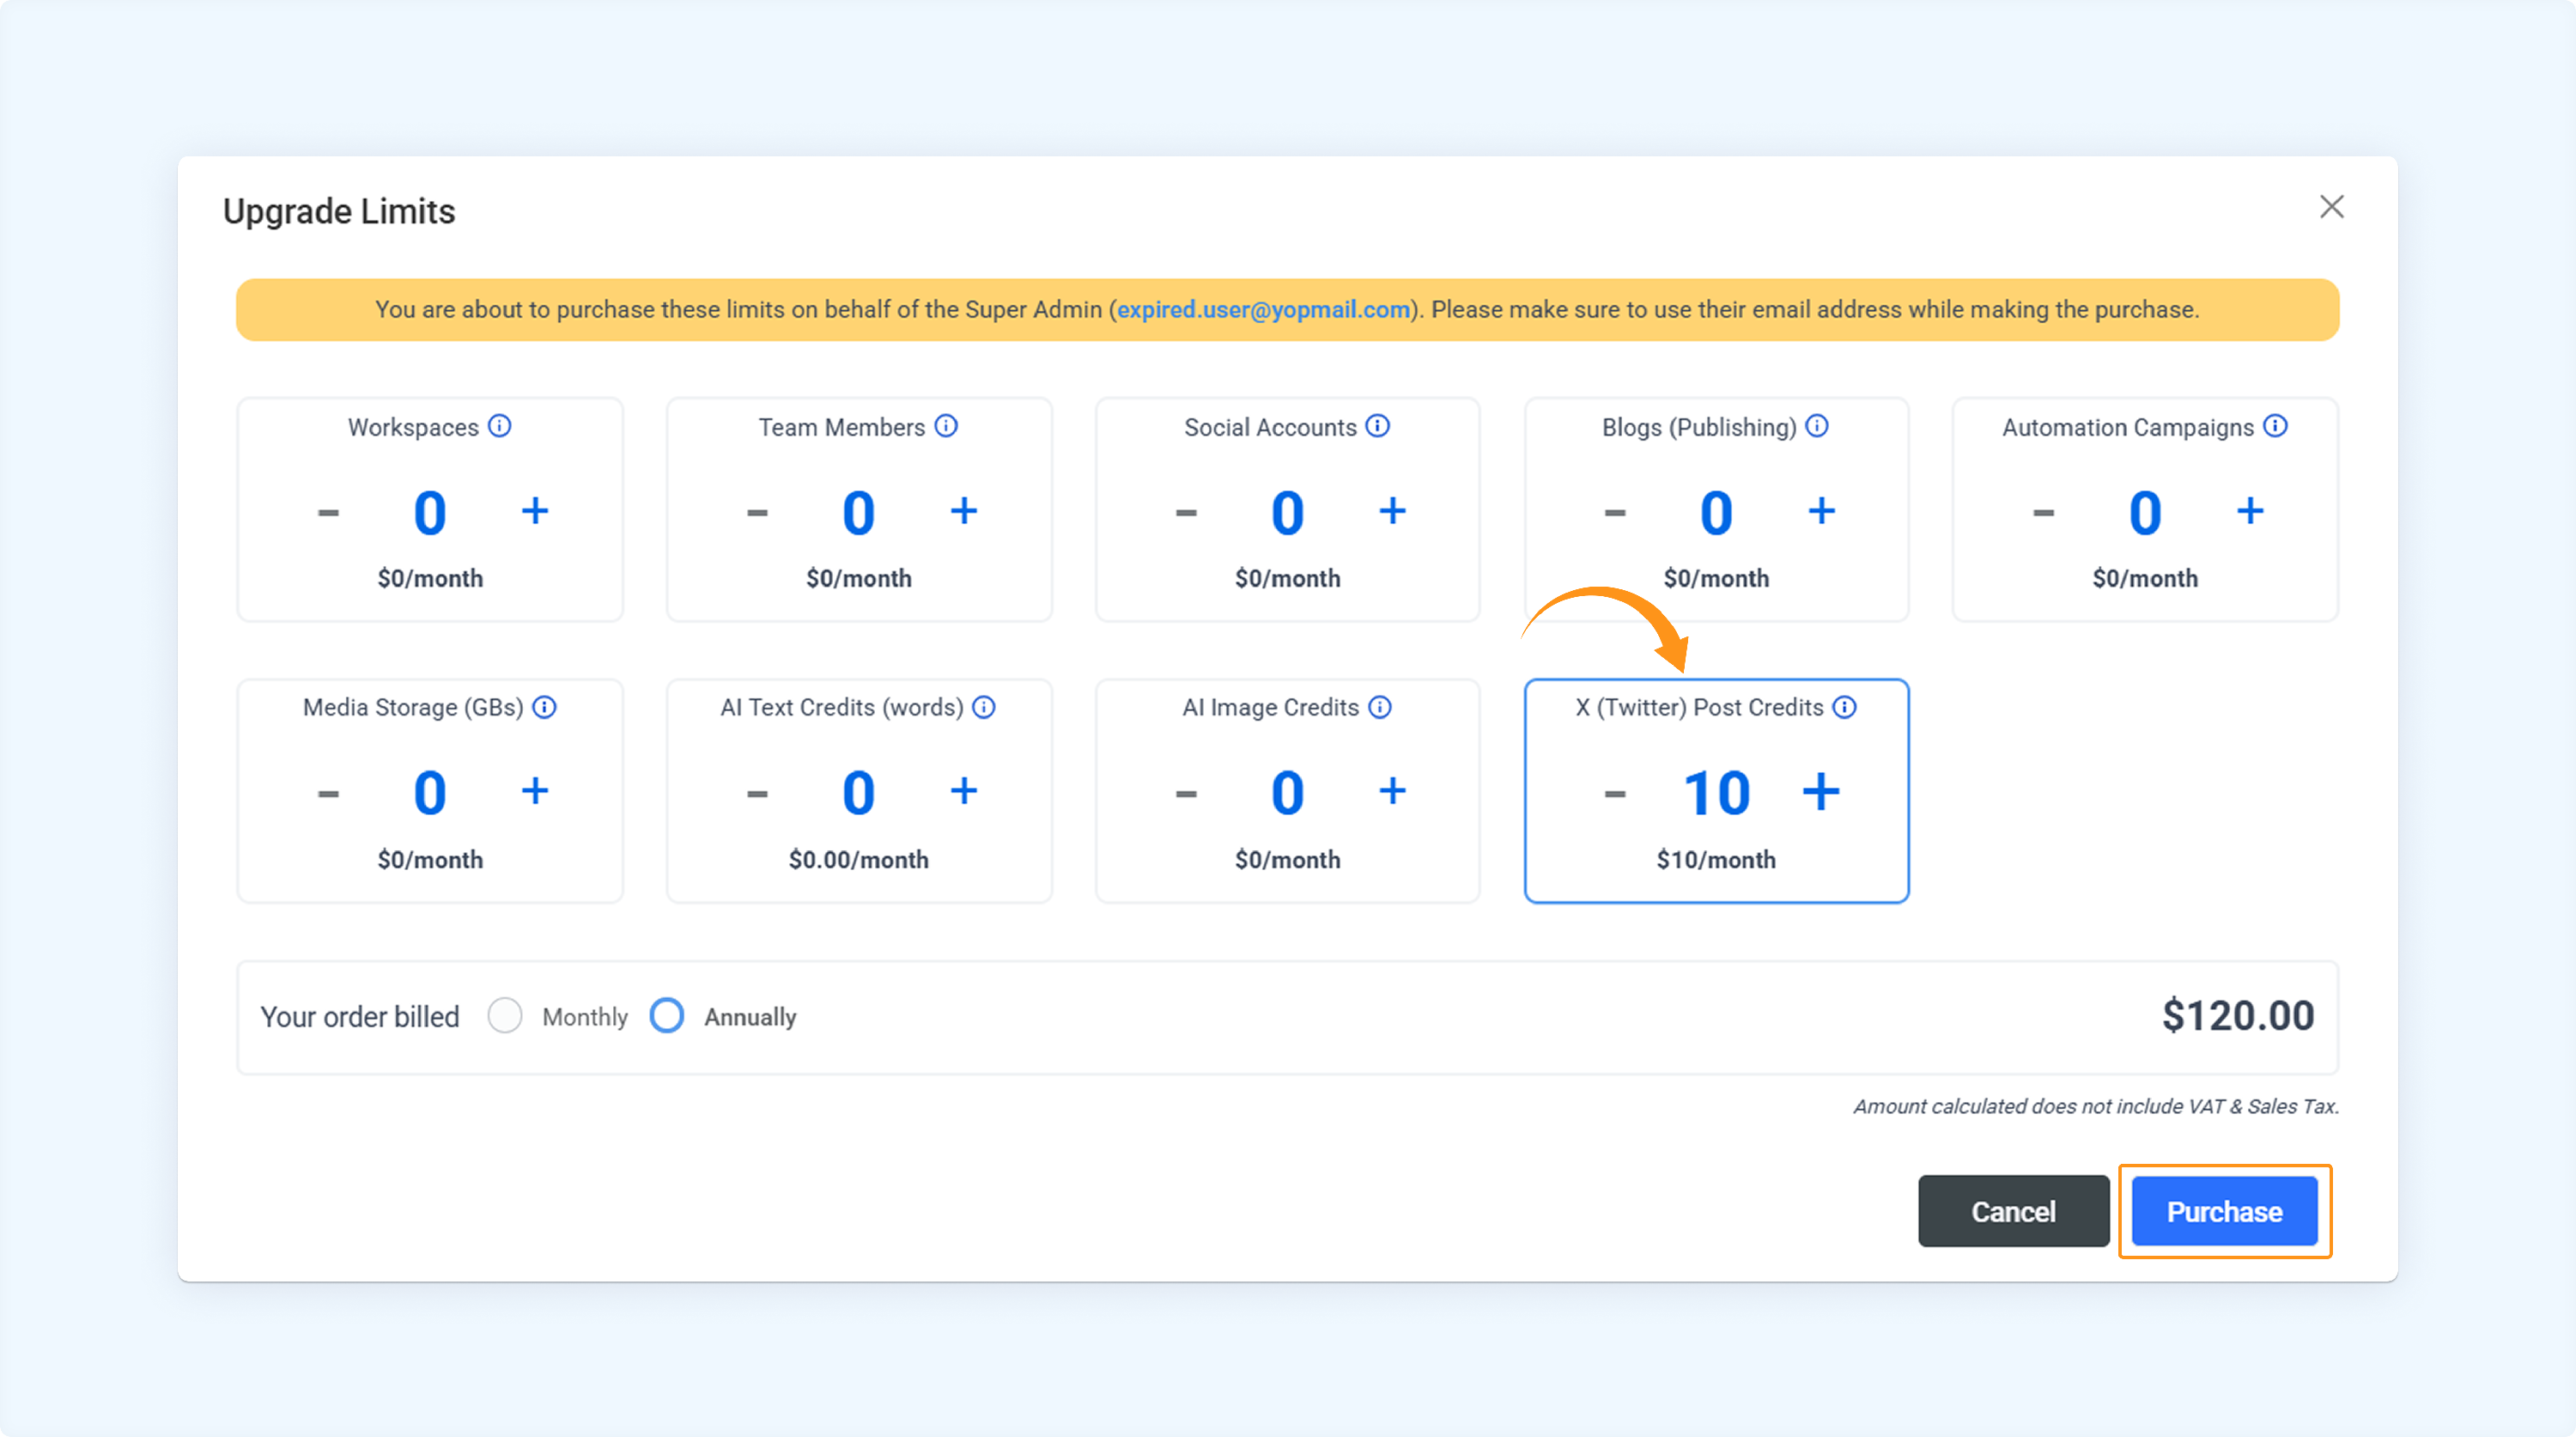The width and height of the screenshot is (2576, 1437).
Task: Open the Blogs (Publishing) info icon
Action: coord(1817,426)
